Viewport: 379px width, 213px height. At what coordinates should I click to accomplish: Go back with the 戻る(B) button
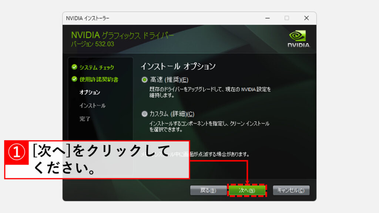(208, 190)
